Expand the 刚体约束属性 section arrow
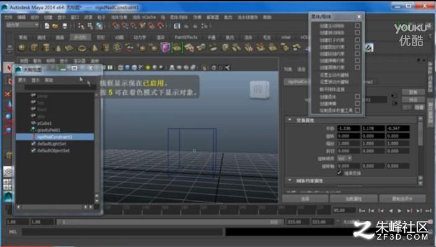The width and height of the screenshot is (436, 247). tap(290, 181)
